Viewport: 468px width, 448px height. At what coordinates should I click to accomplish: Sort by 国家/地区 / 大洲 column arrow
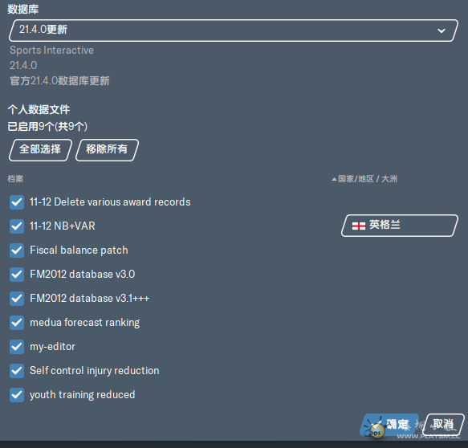tap(334, 179)
